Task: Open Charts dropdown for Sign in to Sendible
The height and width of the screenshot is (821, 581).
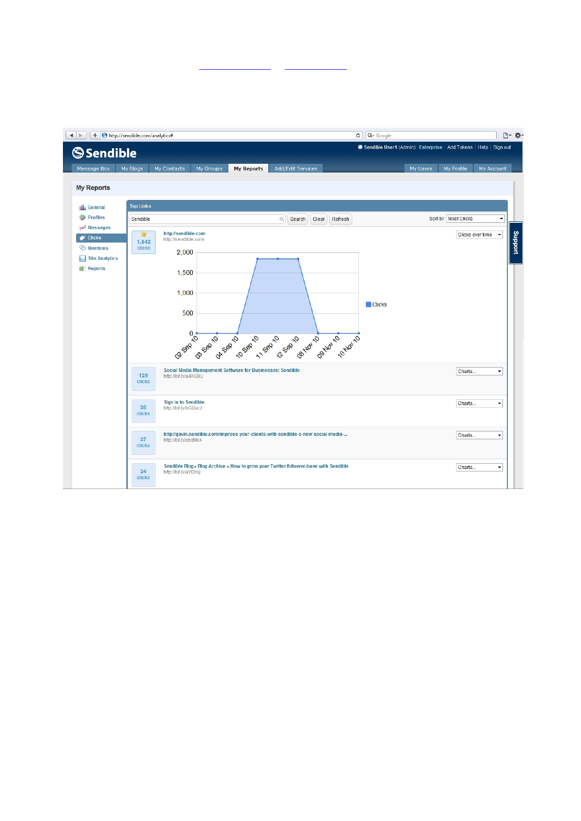Action: pyautogui.click(x=480, y=404)
